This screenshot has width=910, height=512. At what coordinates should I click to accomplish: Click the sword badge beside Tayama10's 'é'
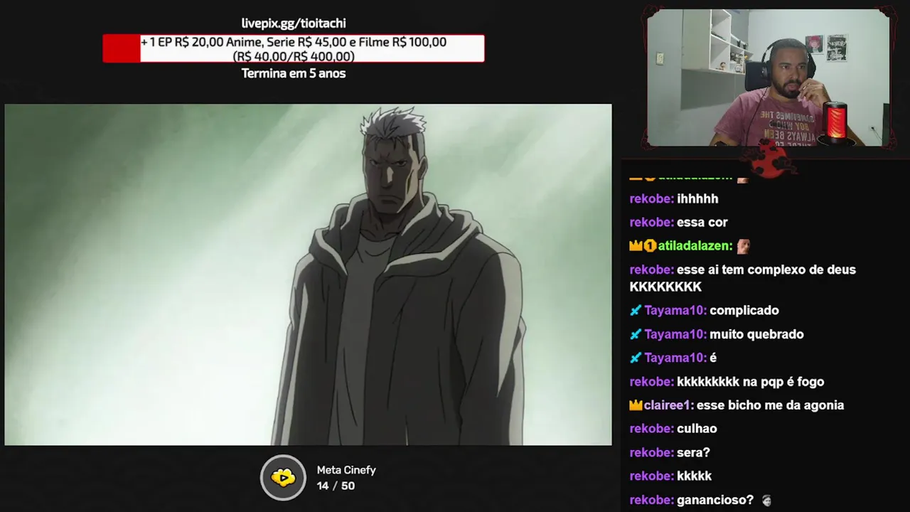point(636,358)
